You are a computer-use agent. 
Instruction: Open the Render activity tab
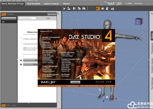tap(66, 4)
